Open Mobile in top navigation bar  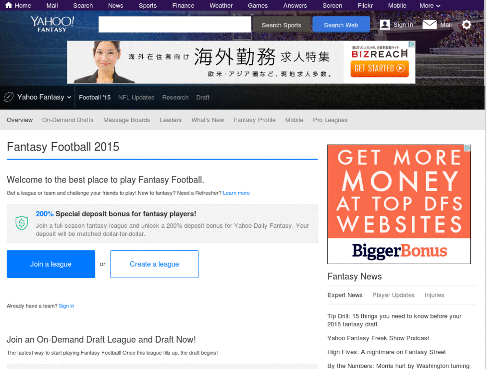click(397, 5)
